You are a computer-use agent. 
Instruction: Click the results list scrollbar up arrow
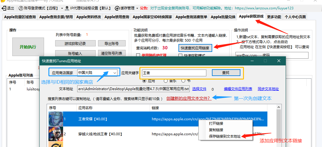pyautogui.click(x=279, y=107)
